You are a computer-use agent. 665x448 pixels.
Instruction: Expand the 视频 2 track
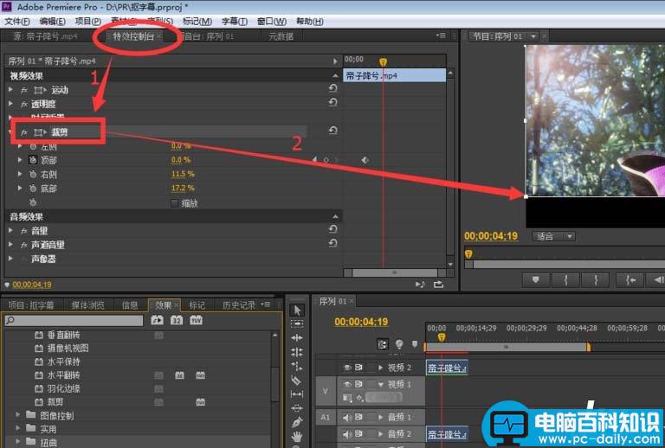(x=380, y=368)
